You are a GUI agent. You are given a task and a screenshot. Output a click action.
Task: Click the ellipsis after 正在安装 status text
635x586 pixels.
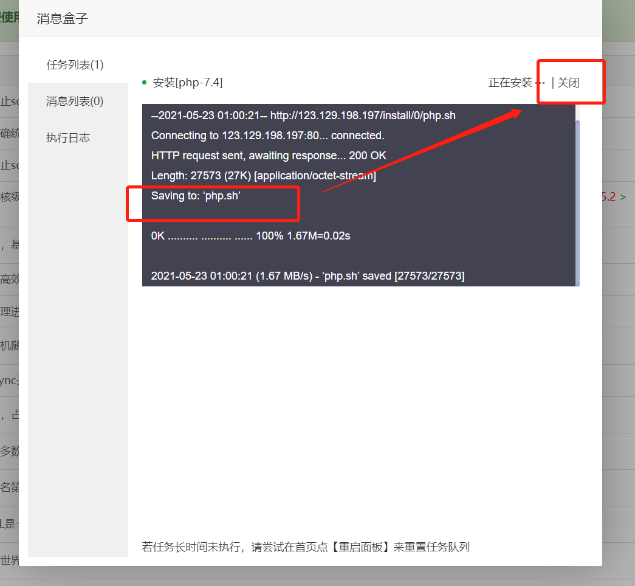[540, 83]
